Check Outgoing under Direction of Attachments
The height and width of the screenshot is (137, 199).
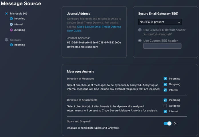(165, 106)
